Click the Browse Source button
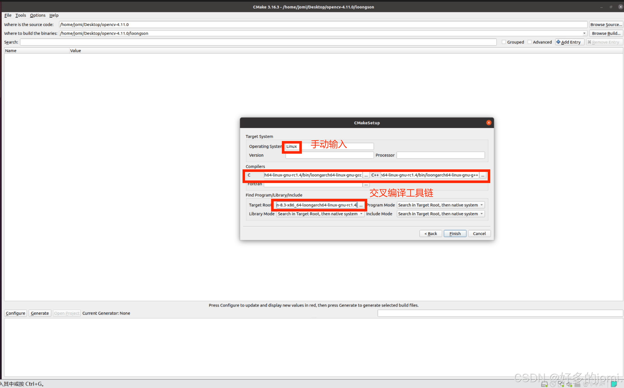This screenshot has height=388, width=624. (606, 25)
